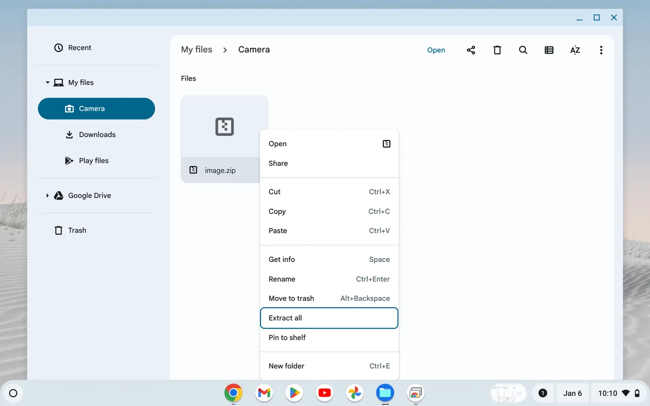Open search with the magnifier icon

(x=523, y=50)
